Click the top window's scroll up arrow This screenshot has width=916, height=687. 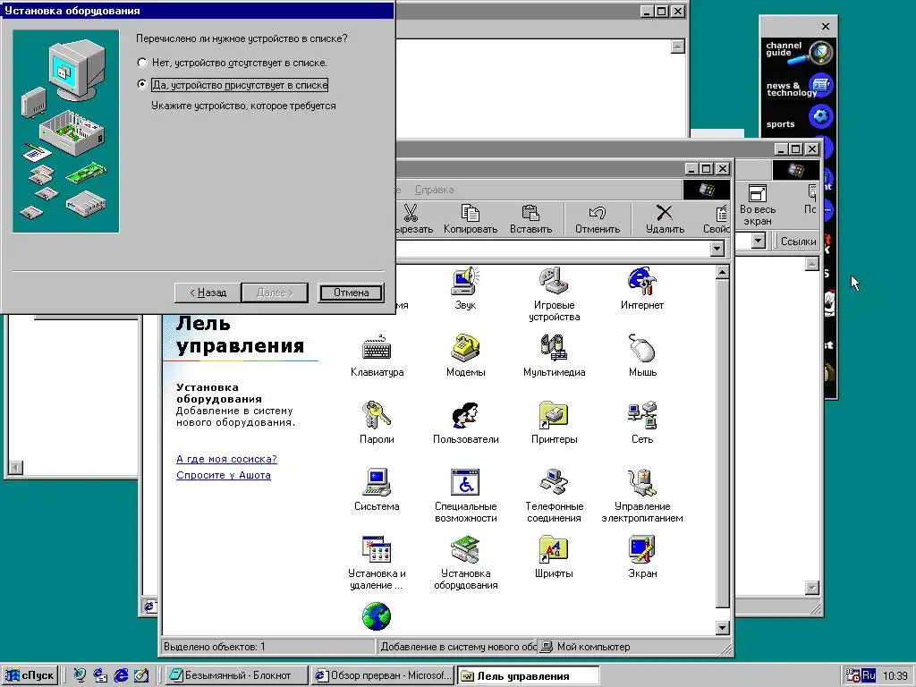tap(678, 47)
